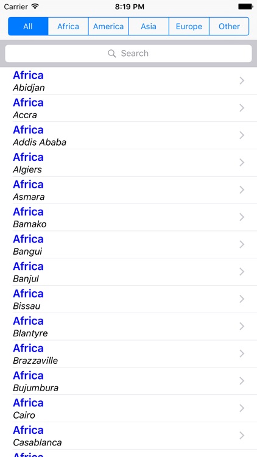Focus the Search text field

tap(128, 54)
